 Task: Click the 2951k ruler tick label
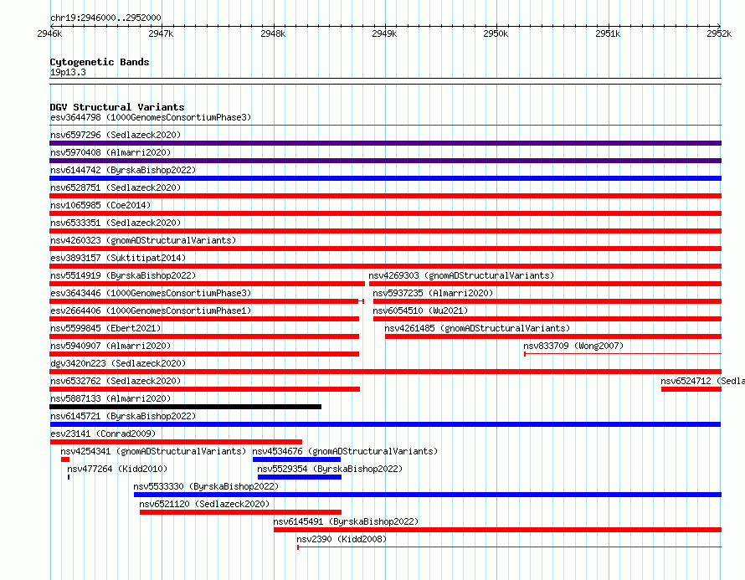(x=608, y=33)
